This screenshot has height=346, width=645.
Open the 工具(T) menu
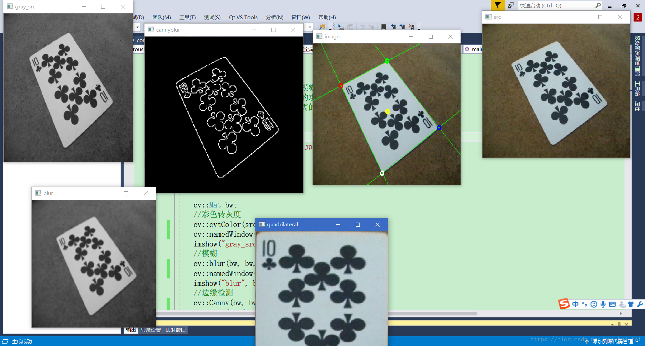pos(187,17)
